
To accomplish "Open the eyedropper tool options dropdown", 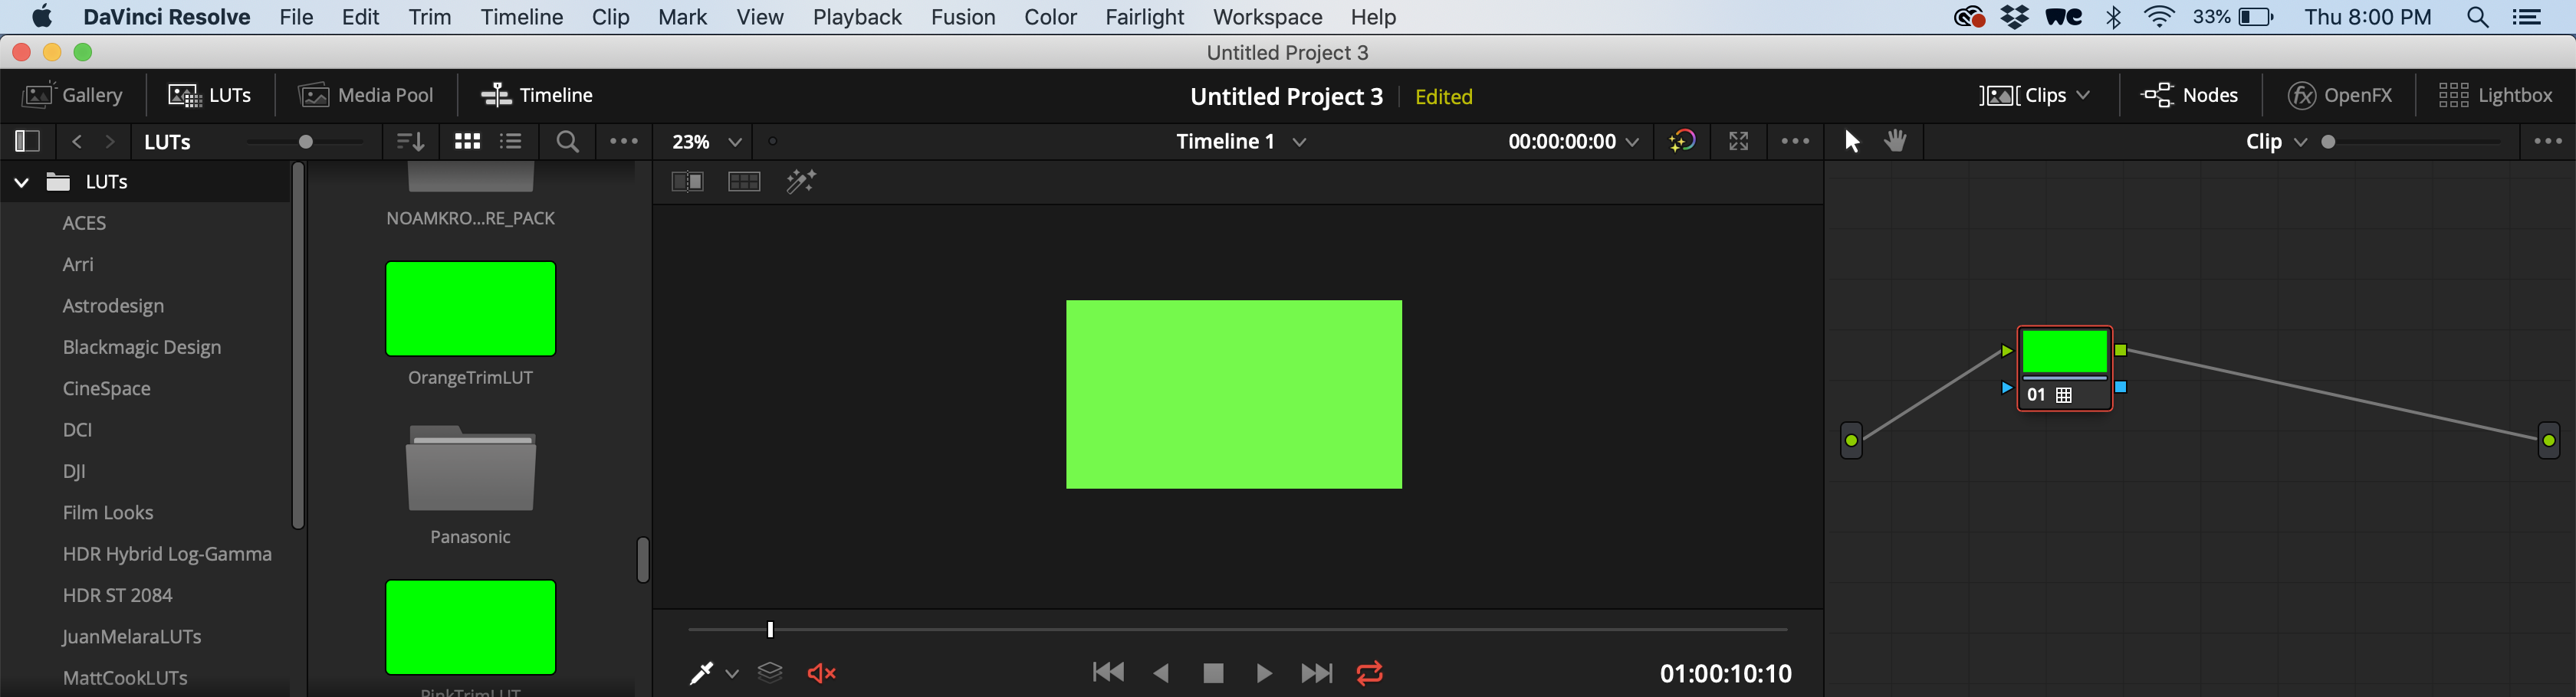I will [732, 674].
